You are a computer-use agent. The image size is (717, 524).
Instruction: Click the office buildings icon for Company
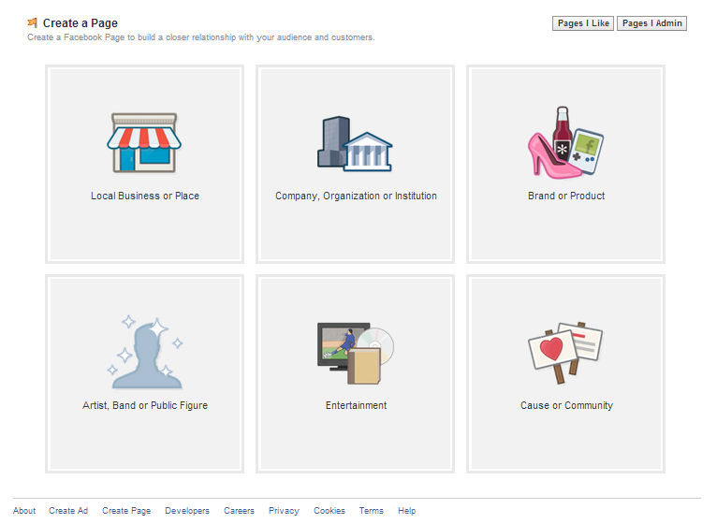[356, 143]
